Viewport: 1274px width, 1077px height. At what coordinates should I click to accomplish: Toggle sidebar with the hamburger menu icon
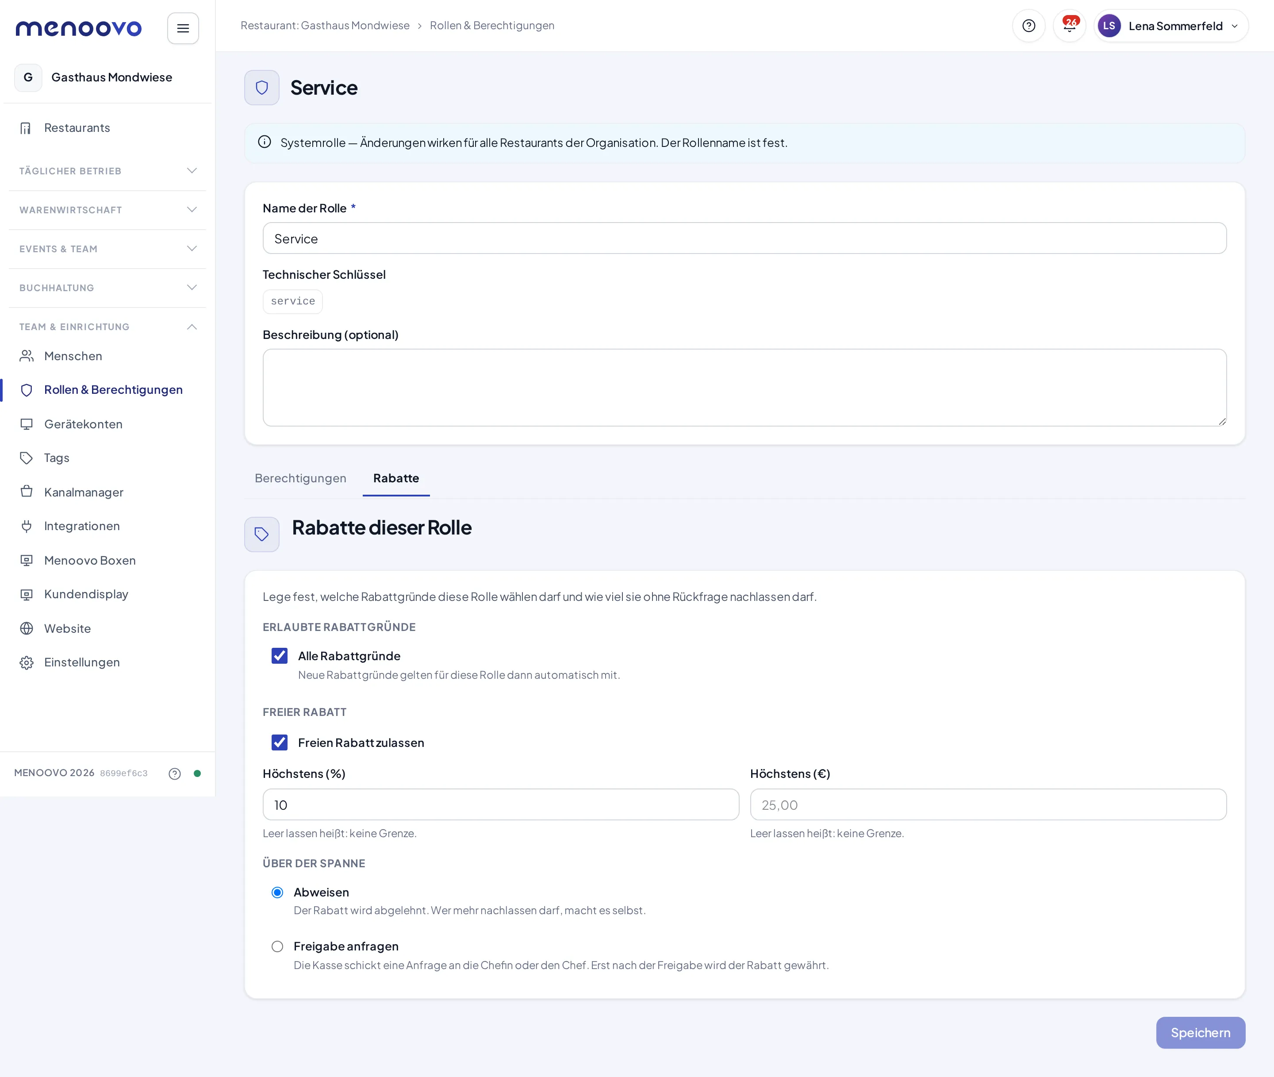coord(183,28)
